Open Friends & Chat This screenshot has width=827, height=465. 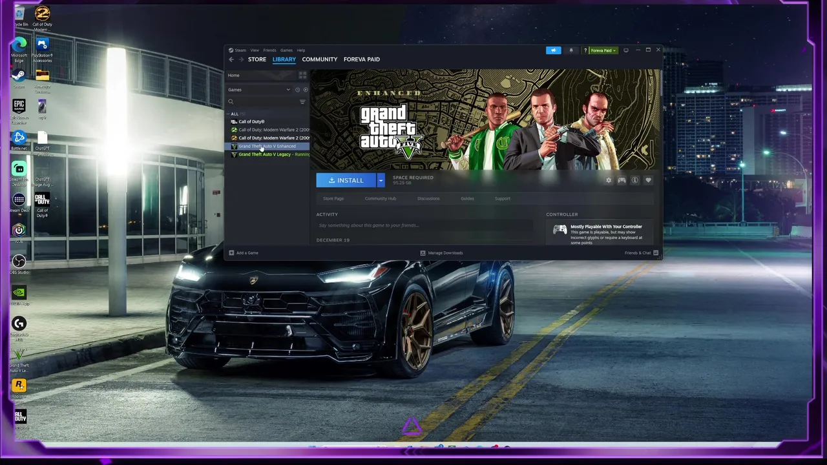click(642, 253)
